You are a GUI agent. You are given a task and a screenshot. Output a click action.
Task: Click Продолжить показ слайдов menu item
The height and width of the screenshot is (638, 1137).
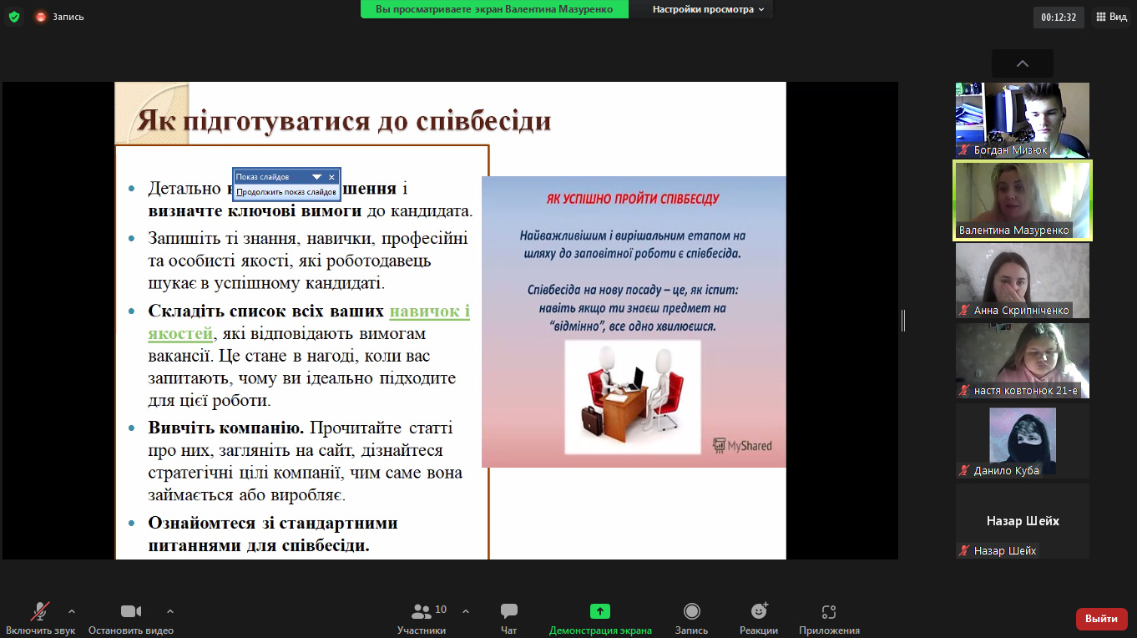click(x=286, y=192)
